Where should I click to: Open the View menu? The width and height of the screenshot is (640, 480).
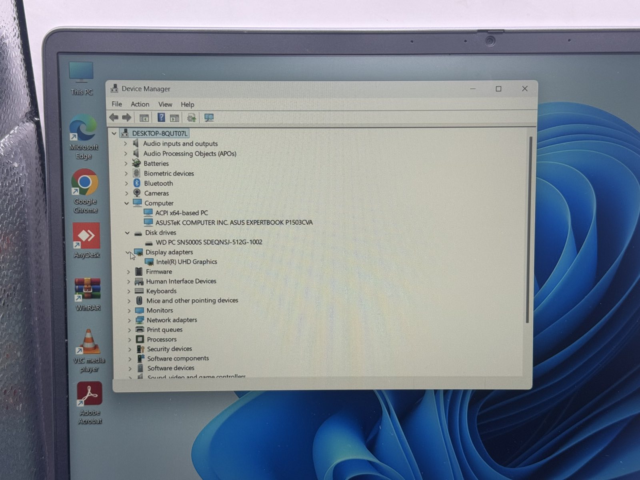[165, 104]
